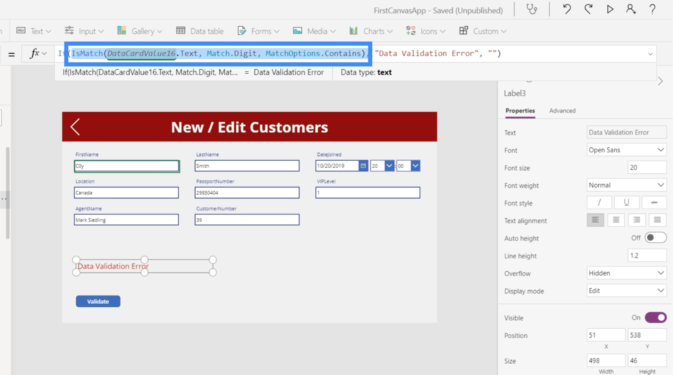The width and height of the screenshot is (673, 375).
Task: Open the Overflow dropdown
Action: 627,273
